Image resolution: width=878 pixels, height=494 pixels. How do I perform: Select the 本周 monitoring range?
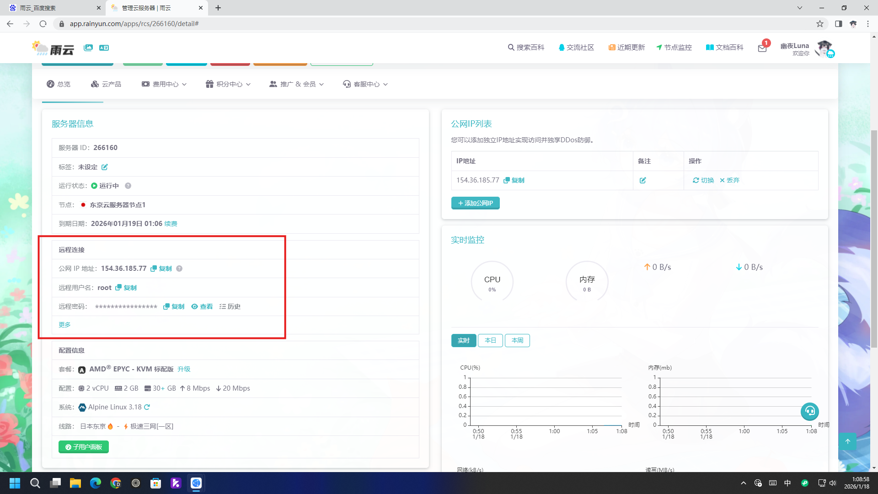(x=517, y=340)
